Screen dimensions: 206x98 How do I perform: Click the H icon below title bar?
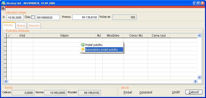(3, 8)
